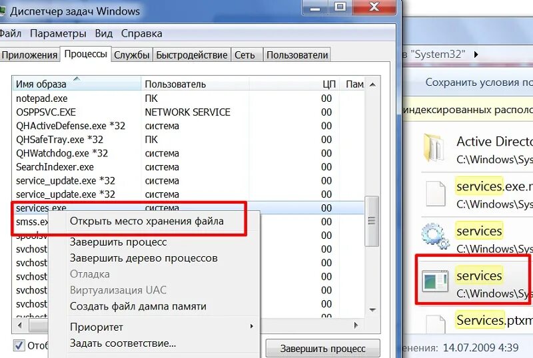Open the Справка menu
This screenshot has height=358, width=533.
[142, 34]
